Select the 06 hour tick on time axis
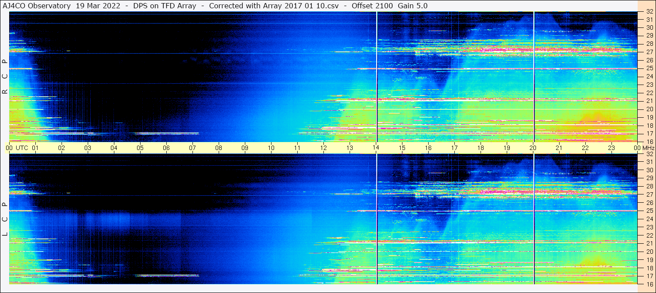This screenshot has height=293, width=656. pos(166,148)
